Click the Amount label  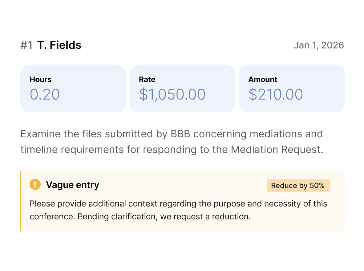coord(263,79)
